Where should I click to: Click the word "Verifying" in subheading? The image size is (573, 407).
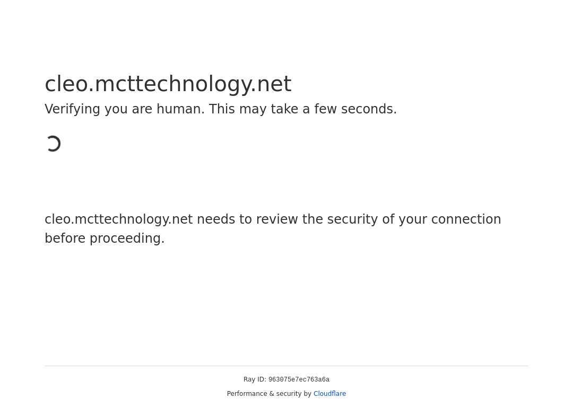point(72,109)
